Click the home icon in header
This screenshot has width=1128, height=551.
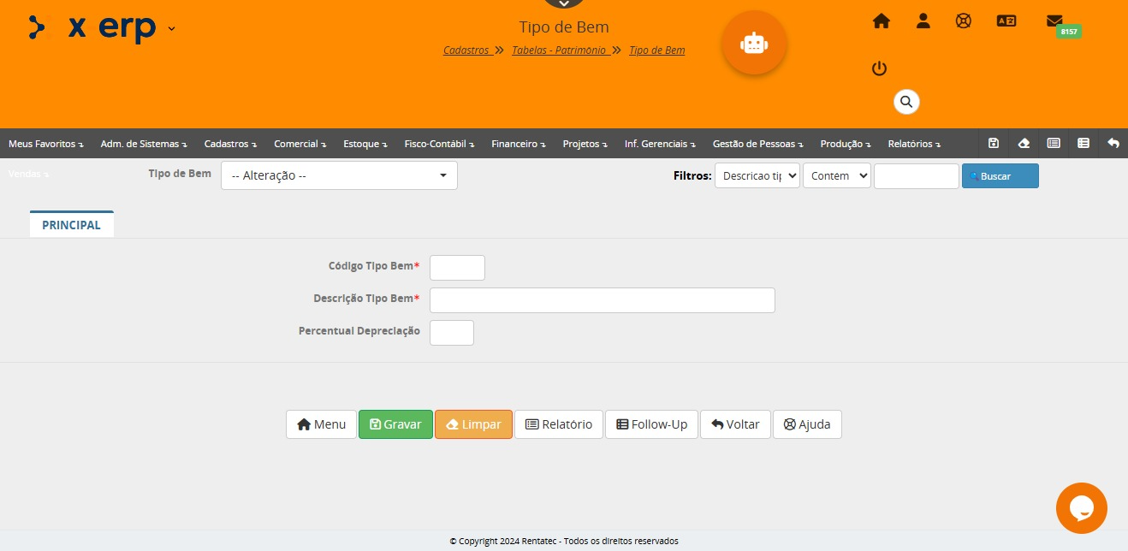(x=881, y=21)
